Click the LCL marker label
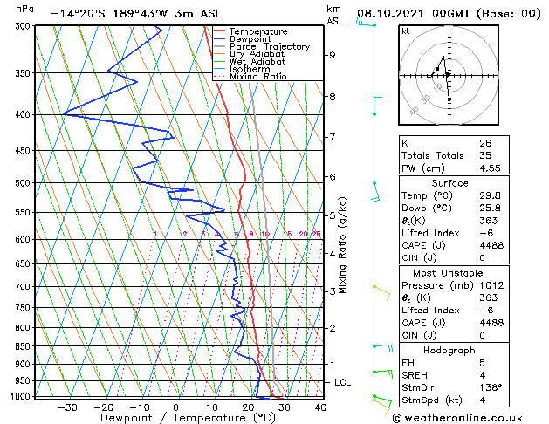 [342, 382]
